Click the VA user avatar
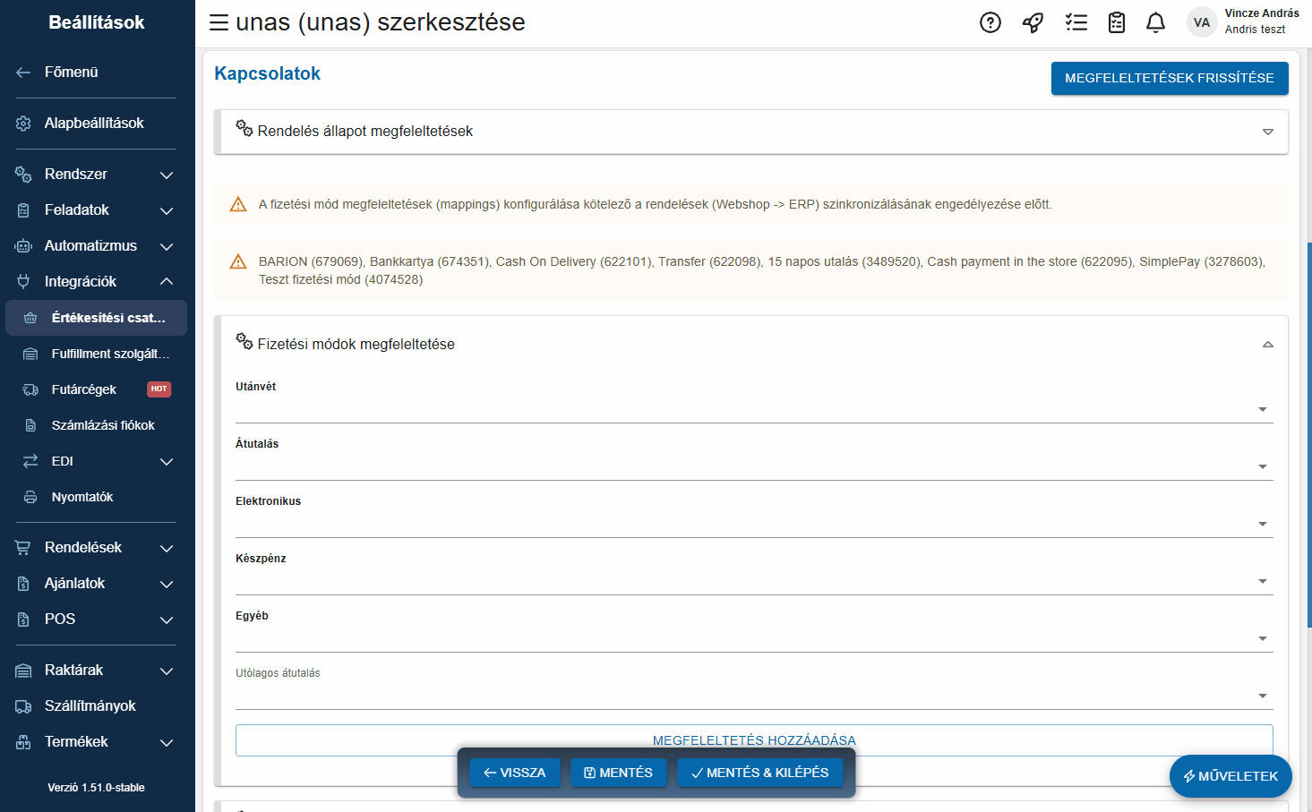 [x=1201, y=22]
